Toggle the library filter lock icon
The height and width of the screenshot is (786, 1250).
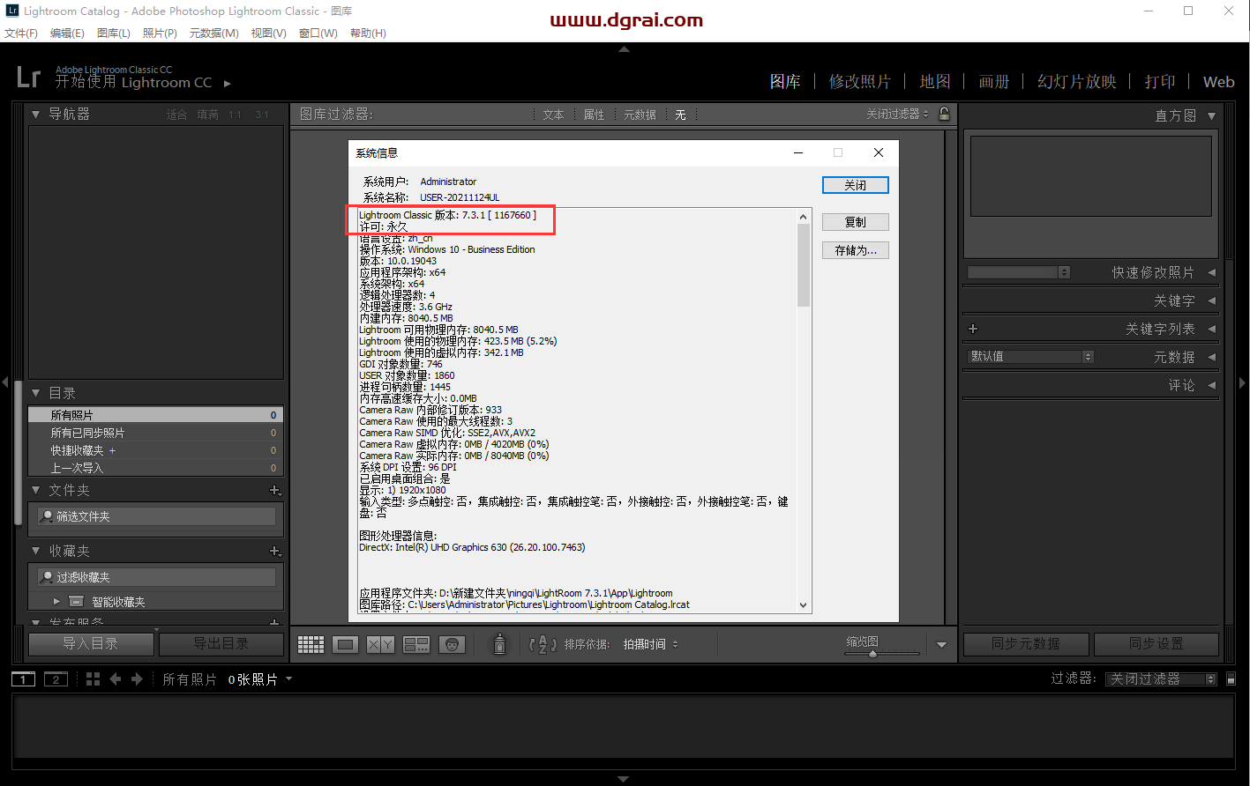tap(944, 114)
